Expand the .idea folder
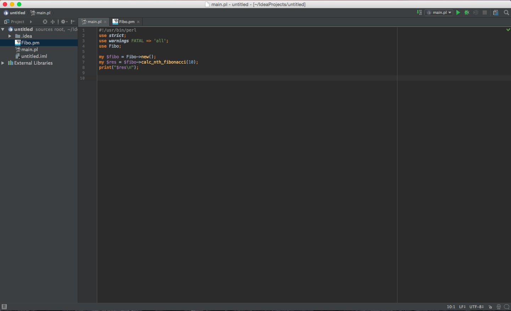This screenshot has height=311, width=511. point(10,36)
